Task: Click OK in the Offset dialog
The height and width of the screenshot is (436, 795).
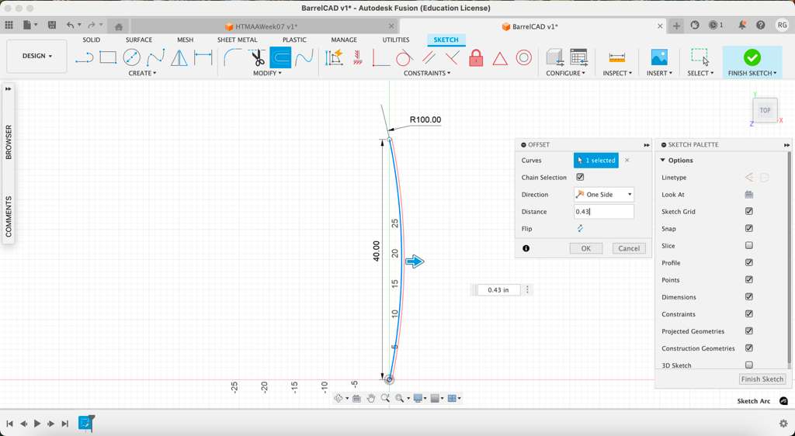Action: 585,248
